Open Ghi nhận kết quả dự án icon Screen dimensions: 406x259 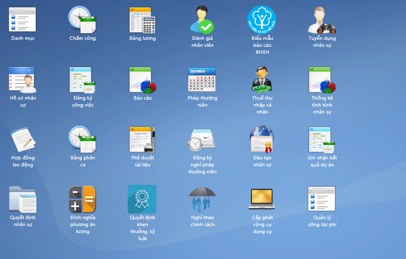point(322,139)
